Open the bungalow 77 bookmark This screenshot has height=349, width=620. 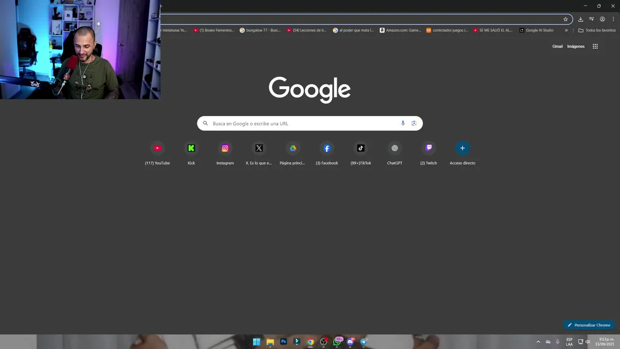click(260, 30)
